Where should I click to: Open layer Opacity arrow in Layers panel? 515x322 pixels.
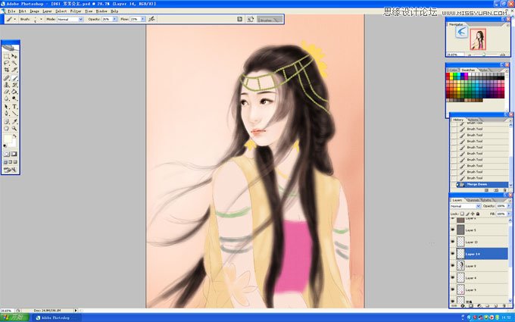tap(509, 205)
